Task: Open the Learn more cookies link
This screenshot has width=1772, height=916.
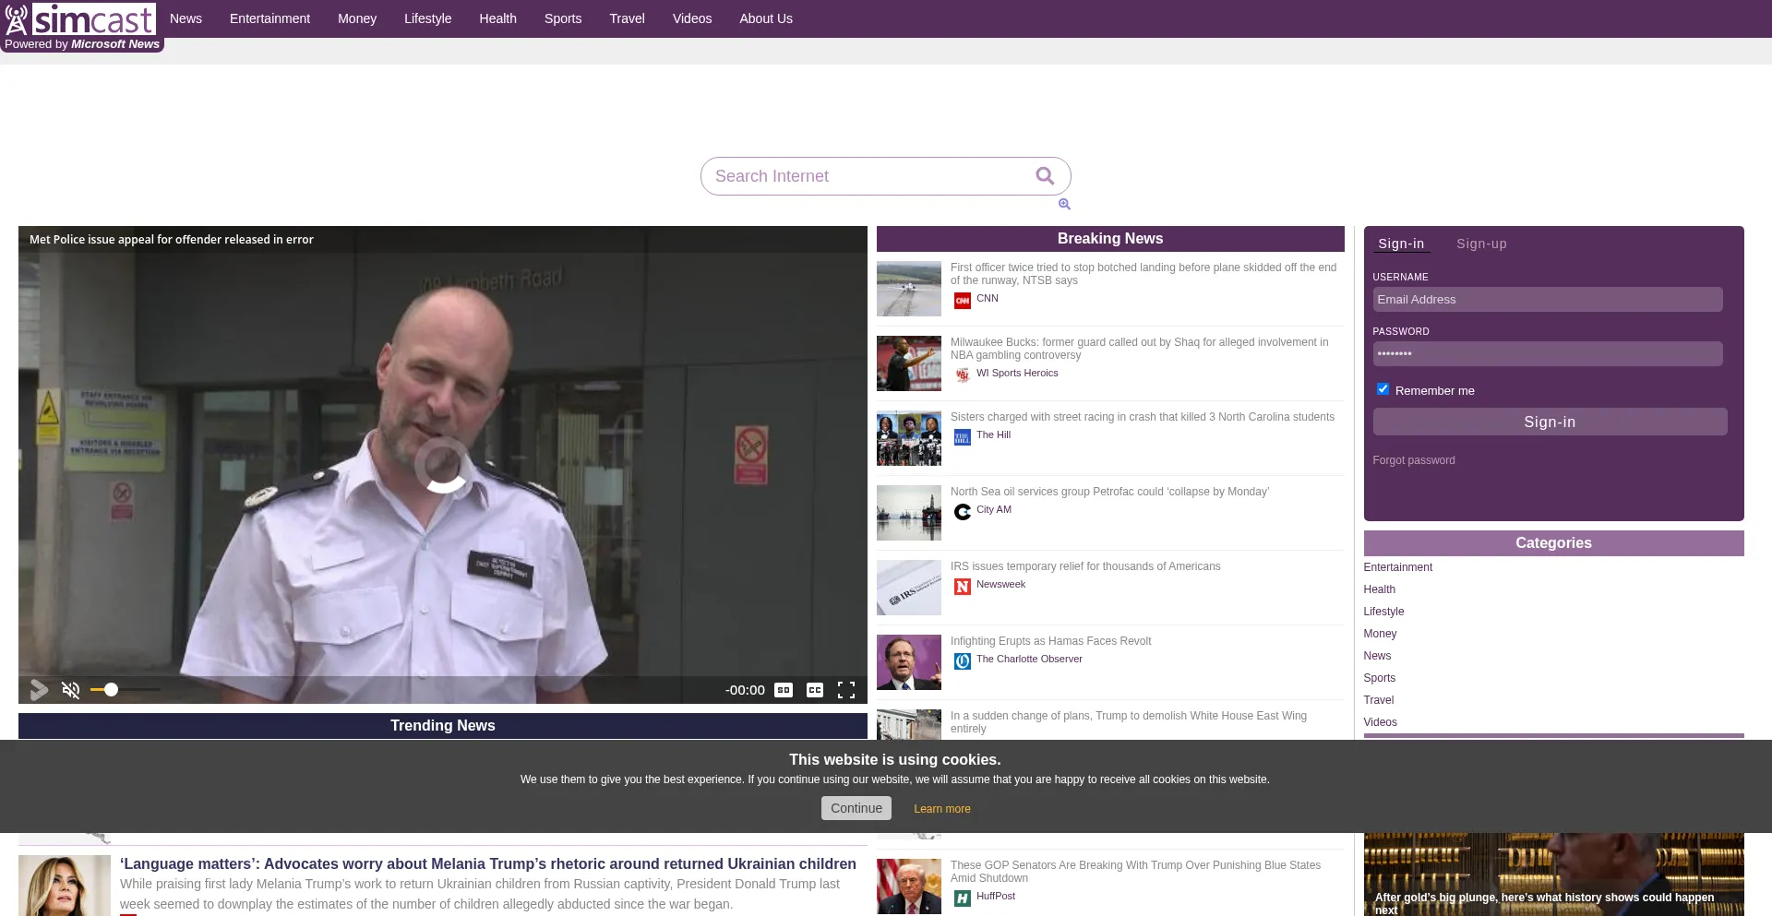Action: click(x=941, y=809)
